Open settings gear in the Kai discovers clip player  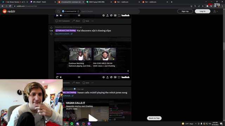[x=103, y=77]
